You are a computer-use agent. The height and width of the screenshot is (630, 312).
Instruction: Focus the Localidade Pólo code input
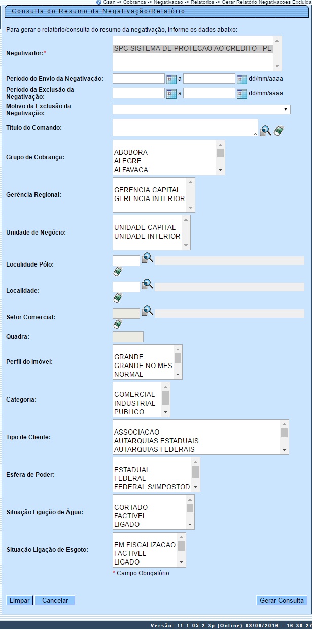(126, 260)
